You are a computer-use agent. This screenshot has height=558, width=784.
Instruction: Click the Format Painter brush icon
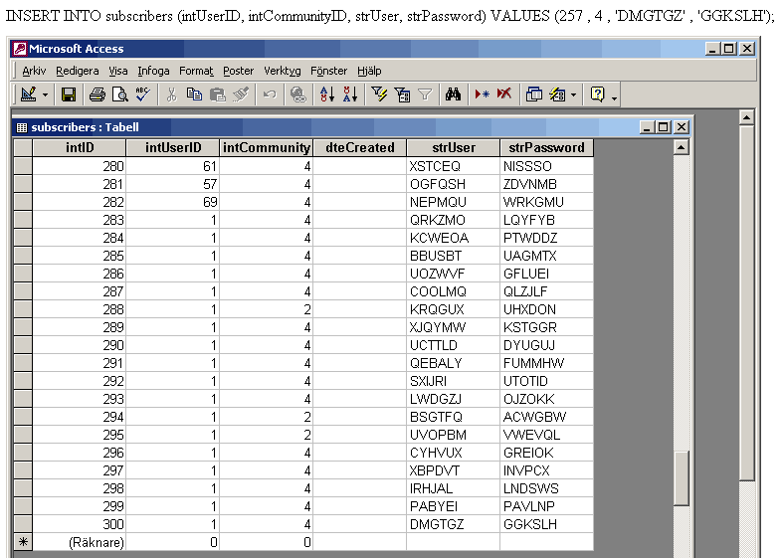pyautogui.click(x=241, y=94)
